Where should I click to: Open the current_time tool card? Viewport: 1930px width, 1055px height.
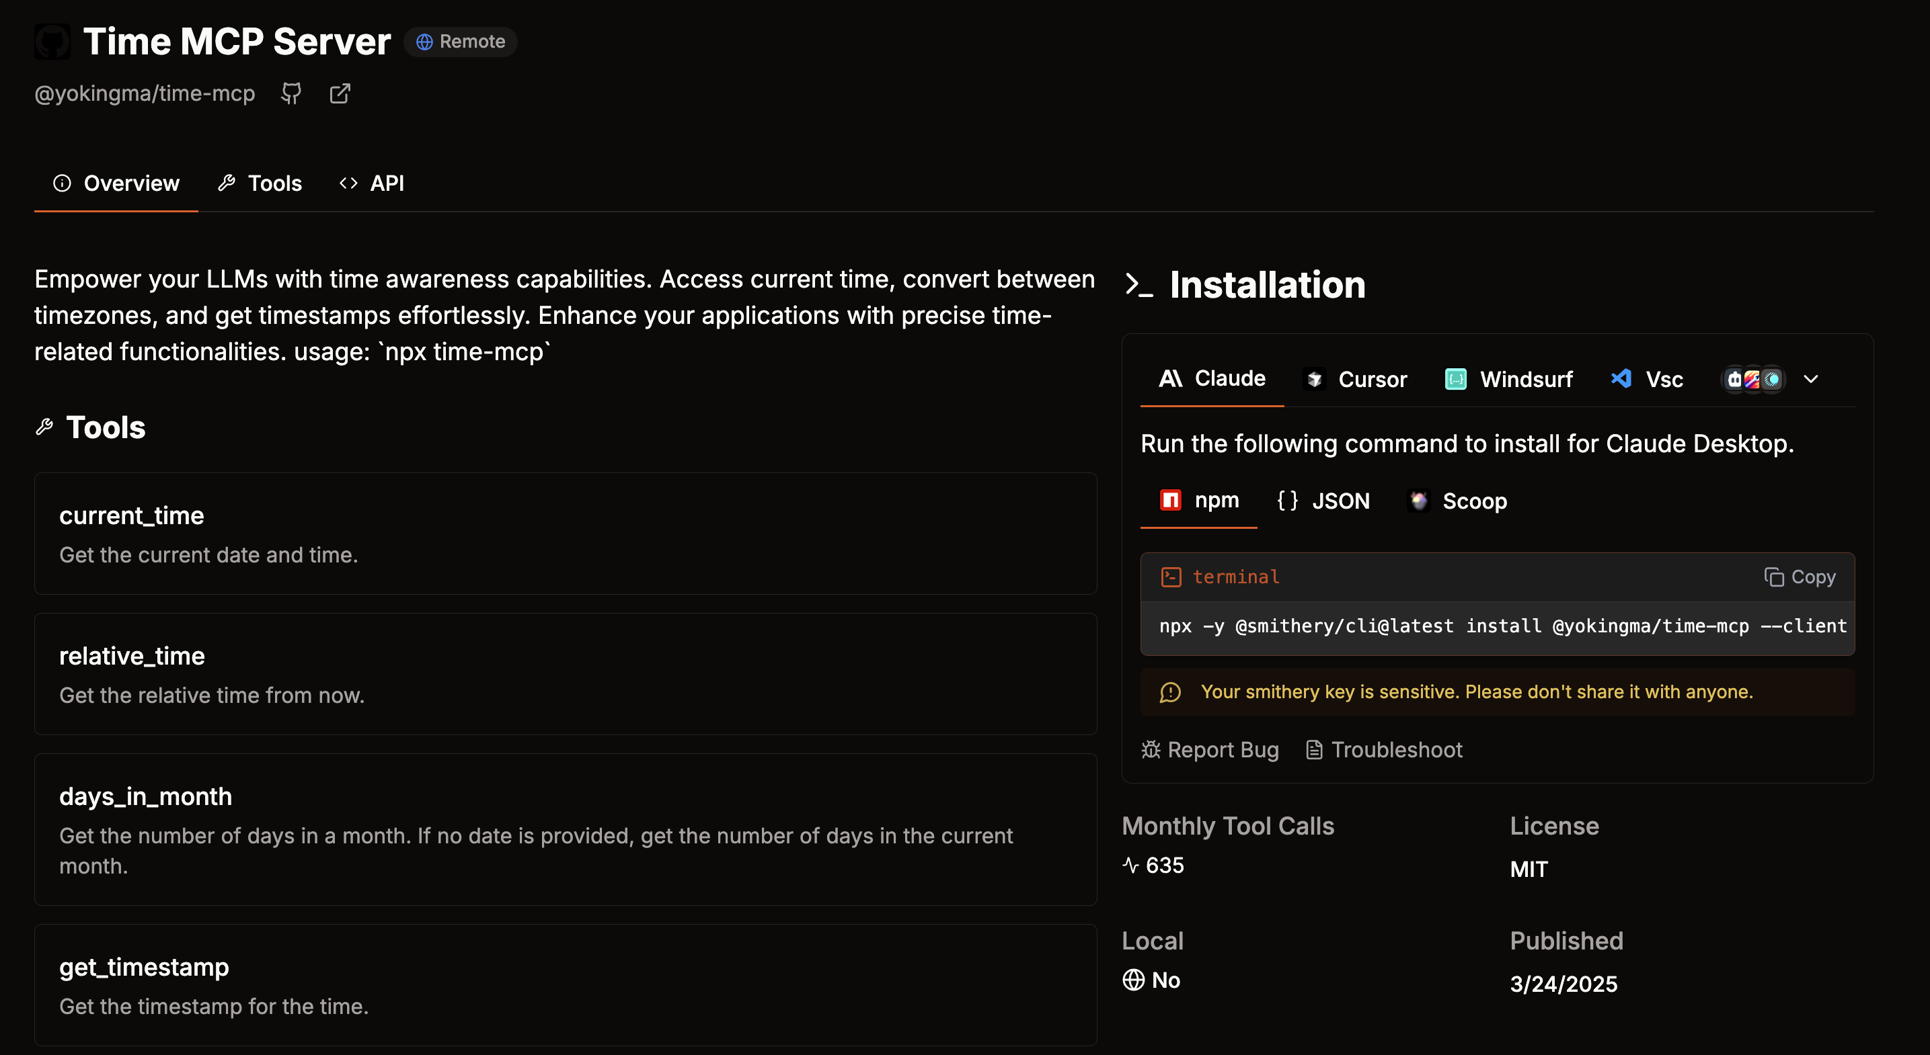[x=566, y=534]
